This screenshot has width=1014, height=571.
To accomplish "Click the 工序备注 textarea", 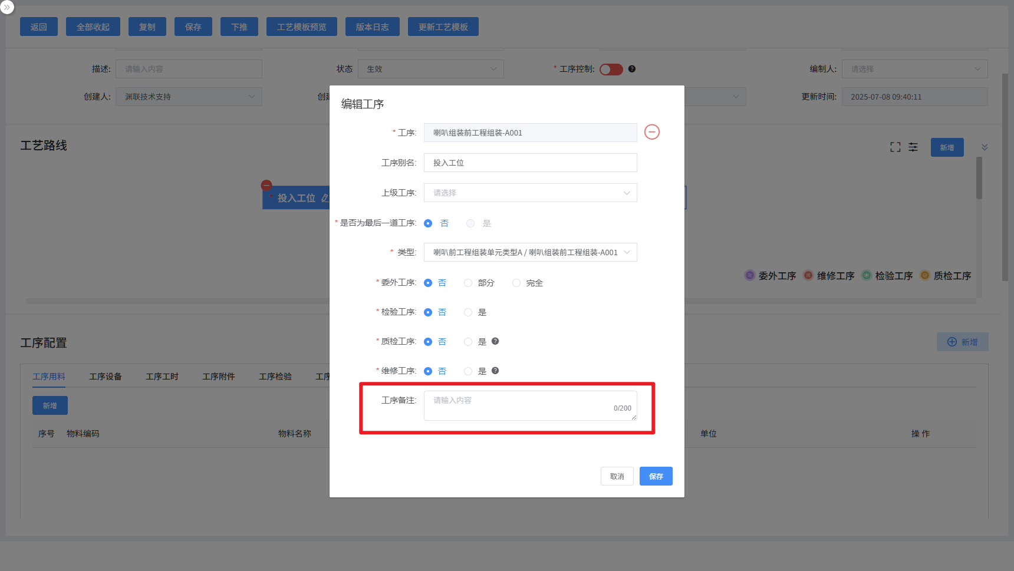I will 530,405.
